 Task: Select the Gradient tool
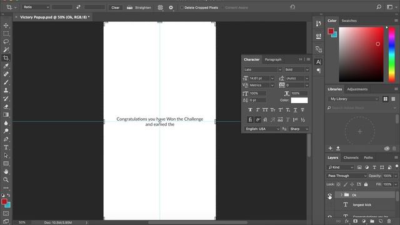click(x=6, y=115)
